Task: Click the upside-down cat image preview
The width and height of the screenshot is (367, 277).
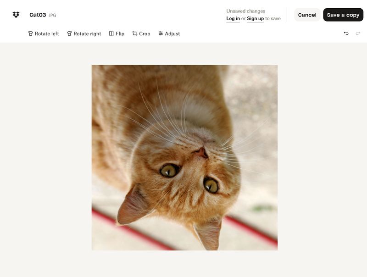Action: click(x=184, y=158)
